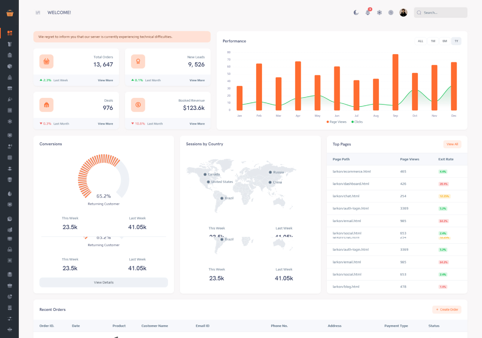Screen dimensions: 482x338
Task: Click the Booked Revenue dollar icon
Action: click(x=138, y=105)
